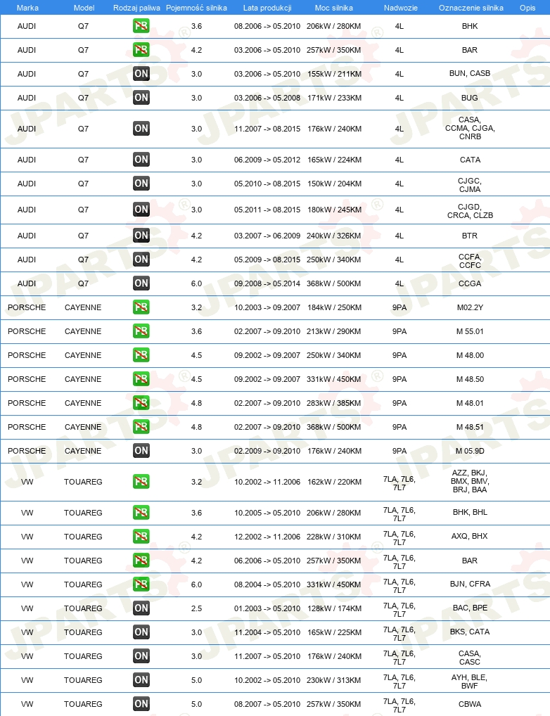550x716 pixels.
Task: Click the power value 230kW / 313KM
Action: pos(334,680)
